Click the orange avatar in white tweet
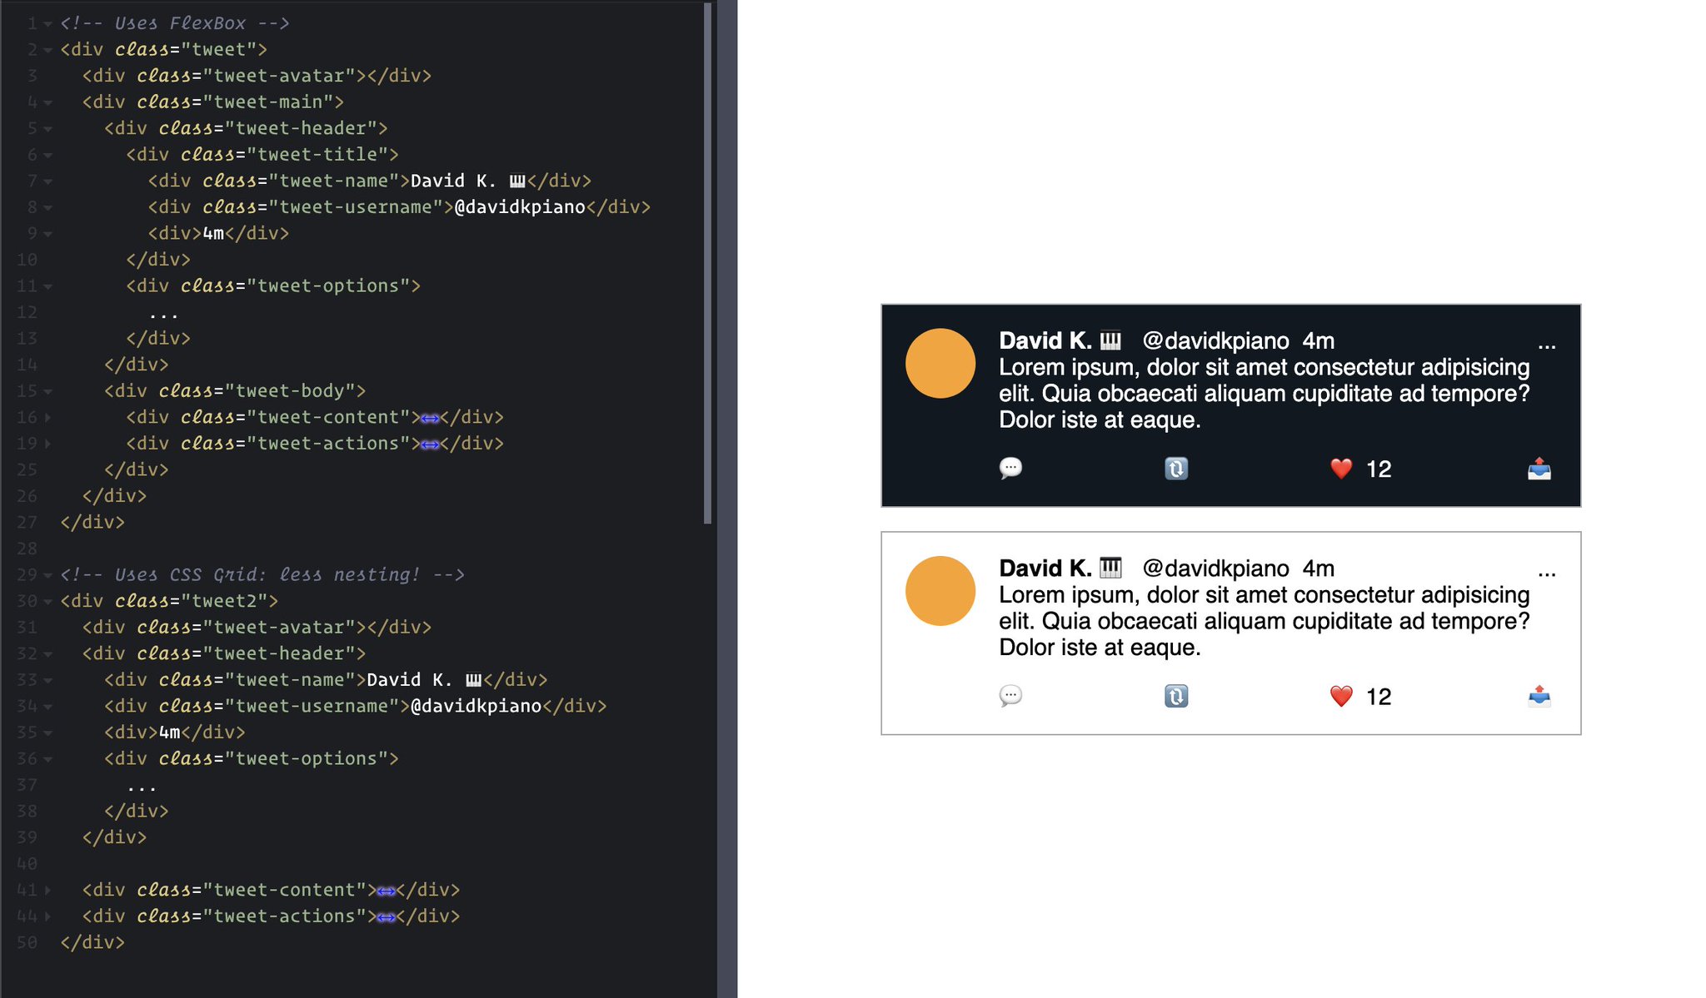 point(940,590)
